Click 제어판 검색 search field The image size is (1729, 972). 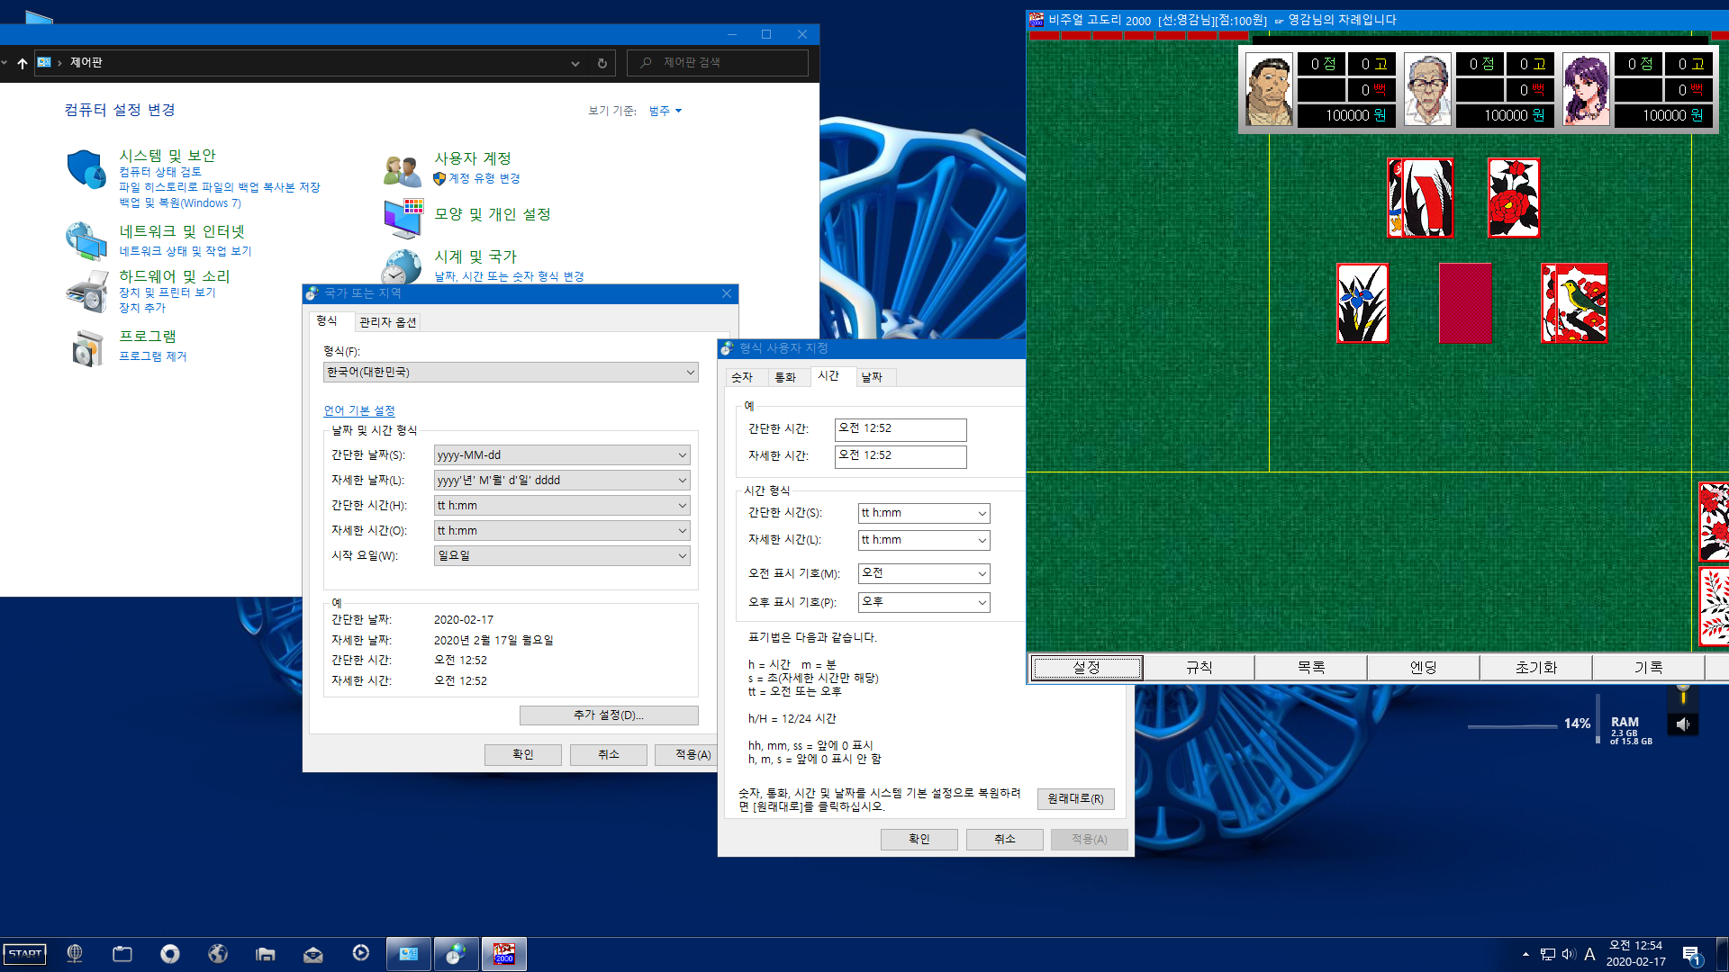718,63
